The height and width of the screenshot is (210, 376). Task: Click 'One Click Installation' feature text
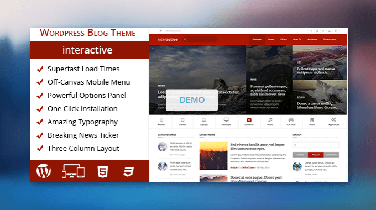(82, 109)
